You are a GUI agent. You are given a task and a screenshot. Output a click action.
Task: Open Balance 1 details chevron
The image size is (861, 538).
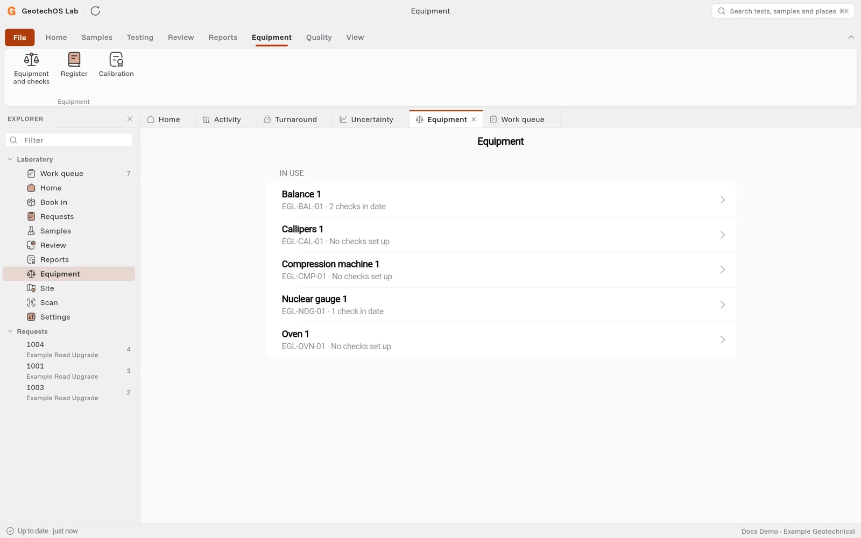[x=723, y=200]
